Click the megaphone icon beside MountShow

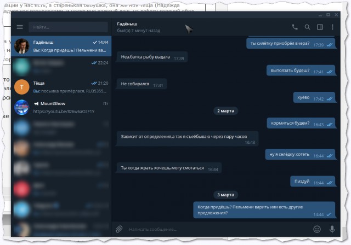click(x=36, y=103)
